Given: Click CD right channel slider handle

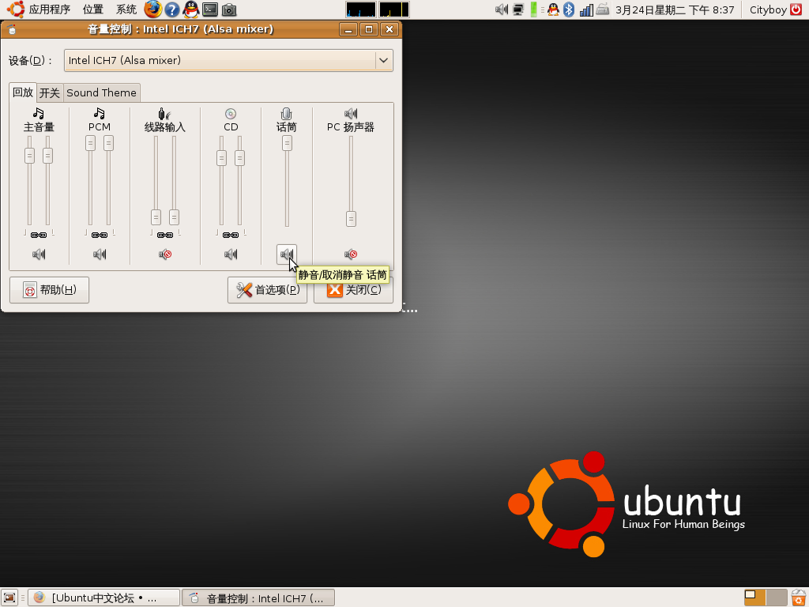Looking at the screenshot, I should click(x=239, y=158).
